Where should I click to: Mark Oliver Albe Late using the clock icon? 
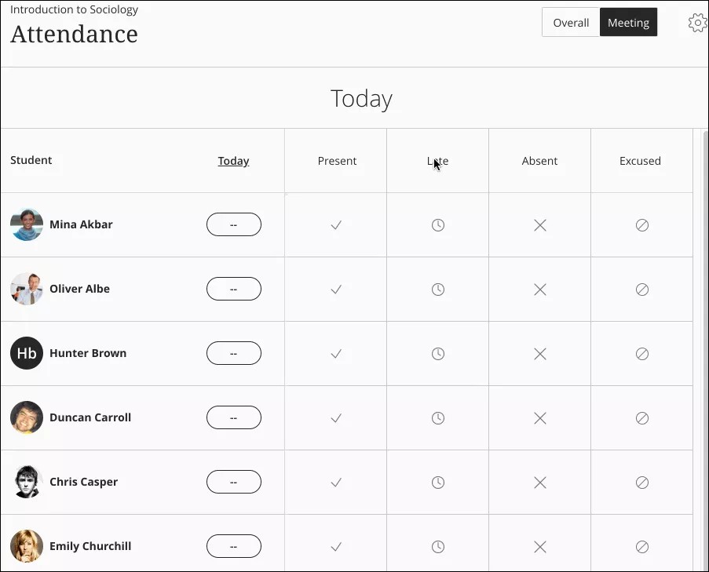437,289
